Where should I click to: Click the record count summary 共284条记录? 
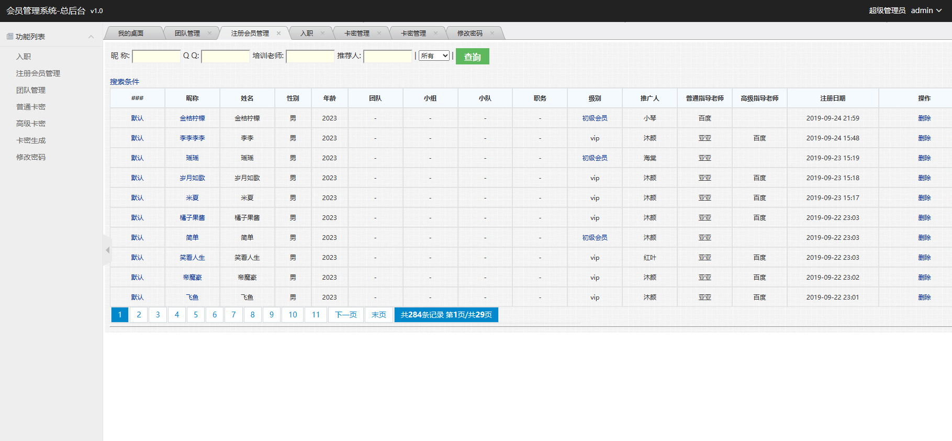[x=446, y=315]
